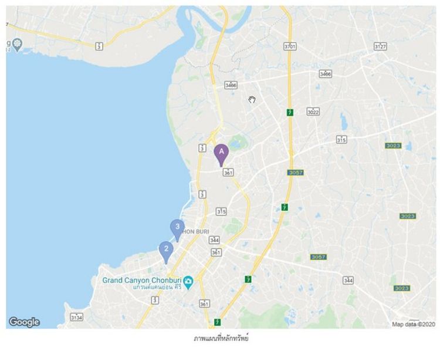Click the 361 shield below marker A
The image size is (440, 347).
click(228, 173)
